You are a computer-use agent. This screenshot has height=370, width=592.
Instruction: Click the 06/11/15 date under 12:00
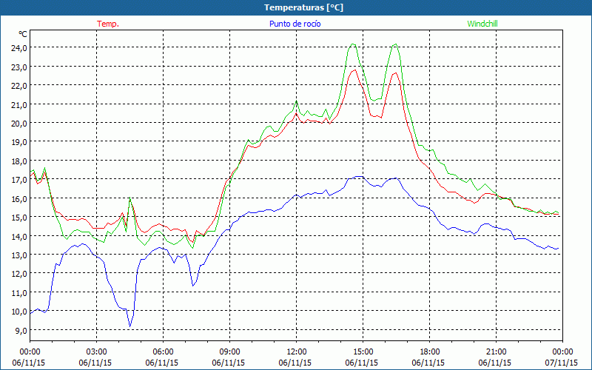pyautogui.click(x=295, y=363)
